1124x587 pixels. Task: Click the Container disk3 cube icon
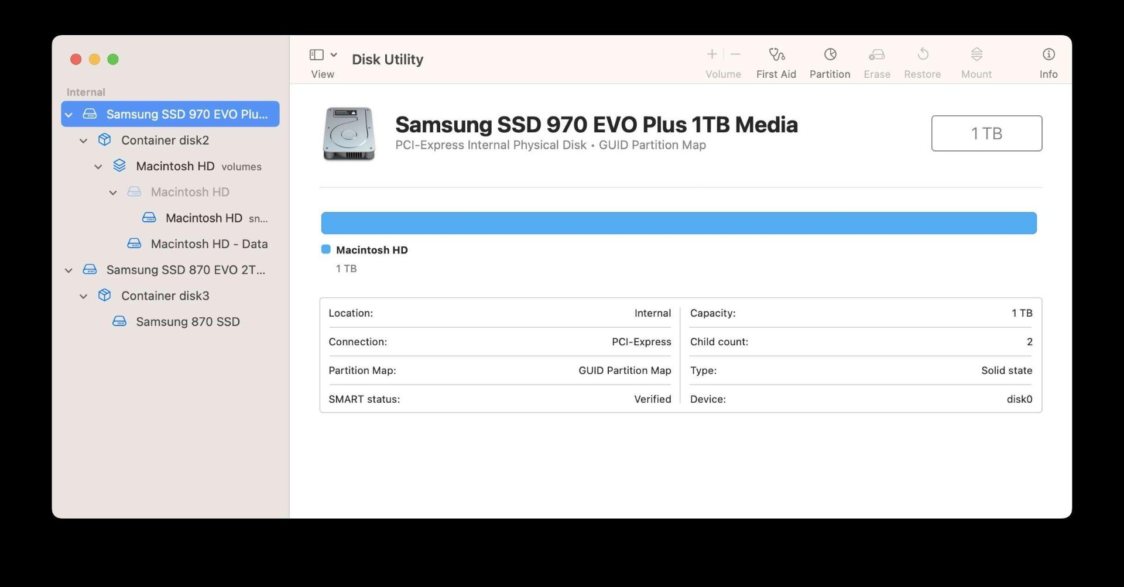pos(105,295)
